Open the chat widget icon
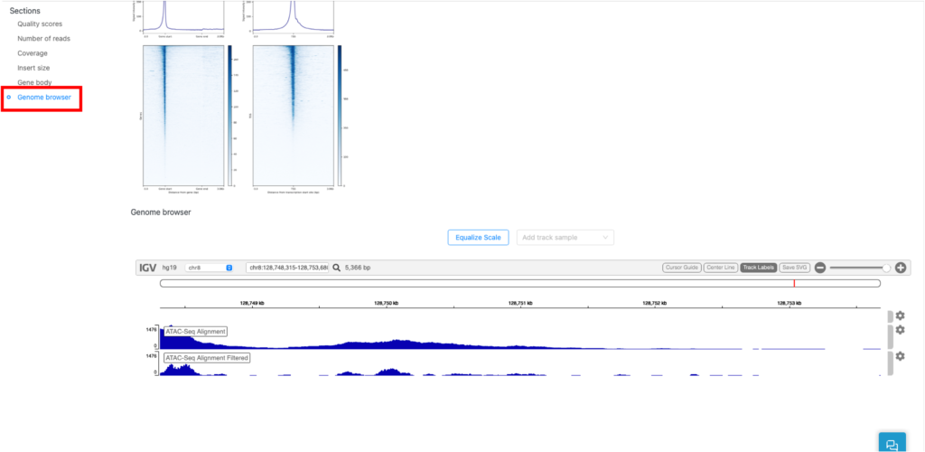 [892, 443]
